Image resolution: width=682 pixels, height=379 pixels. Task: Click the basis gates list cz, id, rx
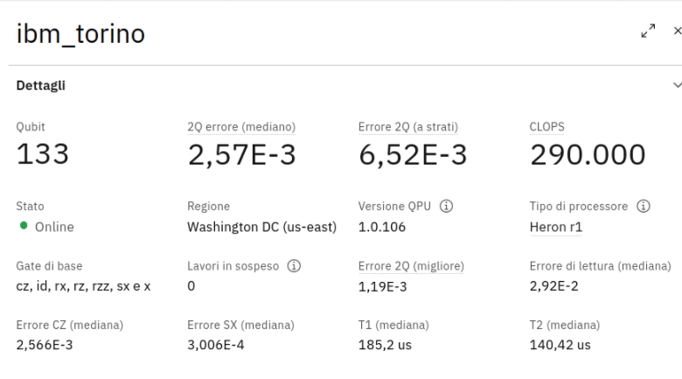pos(84,286)
